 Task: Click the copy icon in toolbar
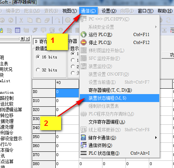[x=30, y=20]
